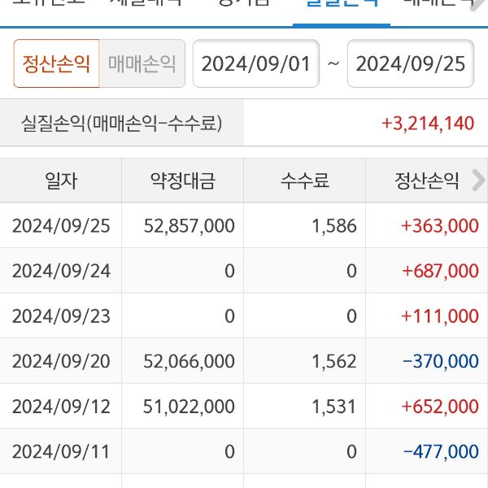This screenshot has width=488, height=488.
Task: Sort by the 일자 column header
Action: 61,181
